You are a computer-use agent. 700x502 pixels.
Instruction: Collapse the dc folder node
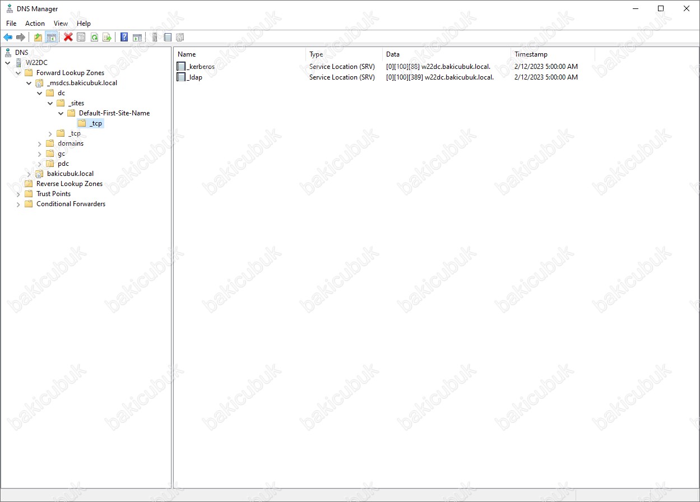pyautogui.click(x=40, y=93)
